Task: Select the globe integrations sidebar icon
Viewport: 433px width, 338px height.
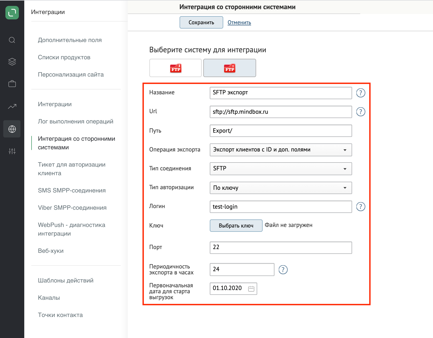Action: (12, 129)
